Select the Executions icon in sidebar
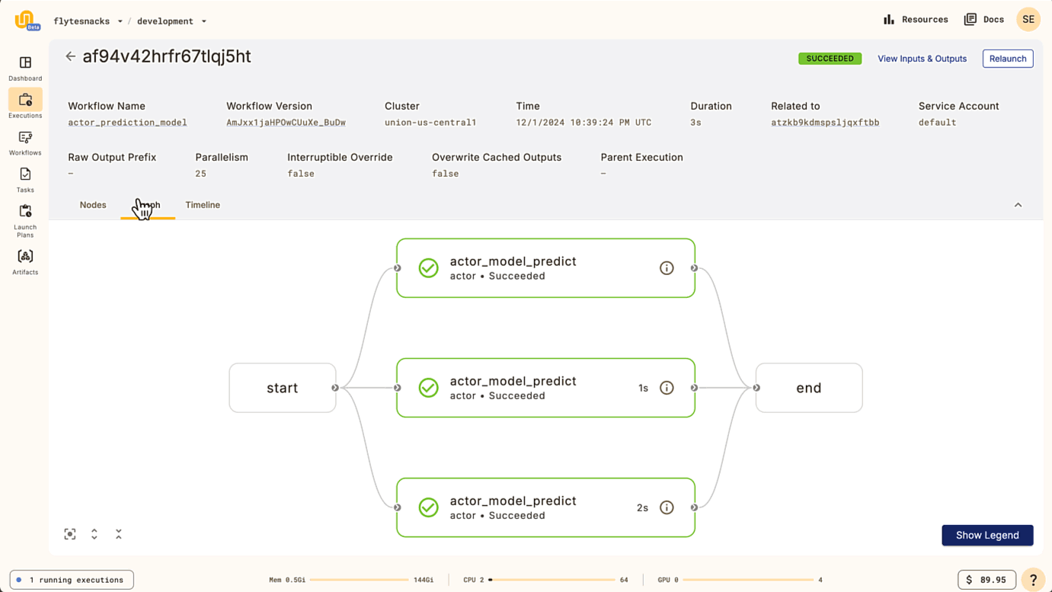 click(24, 101)
